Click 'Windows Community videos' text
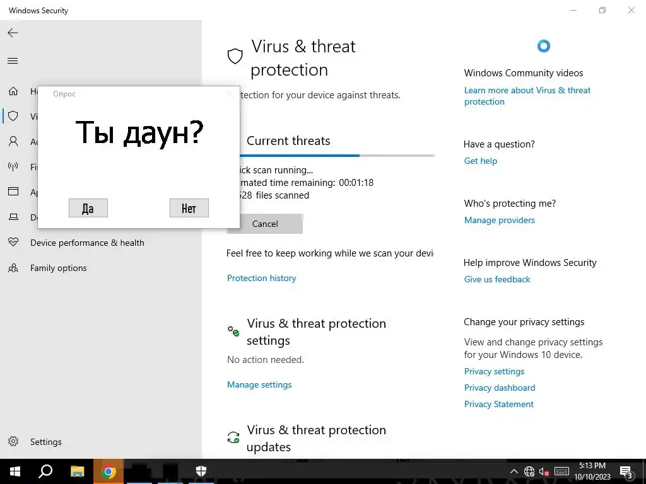Viewport: 646px width, 484px height. tap(523, 73)
